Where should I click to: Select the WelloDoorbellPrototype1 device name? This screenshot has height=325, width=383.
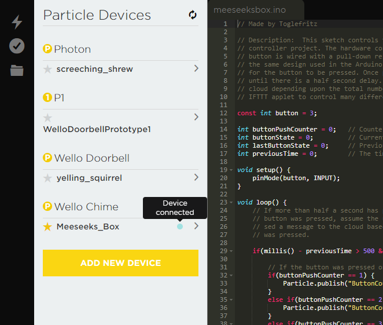click(97, 129)
